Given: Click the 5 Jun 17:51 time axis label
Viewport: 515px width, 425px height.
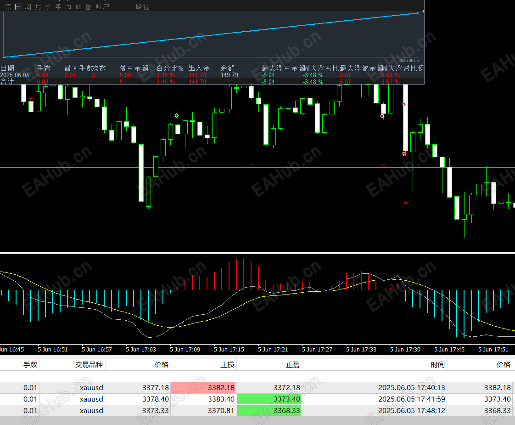Looking at the screenshot, I should (493, 349).
